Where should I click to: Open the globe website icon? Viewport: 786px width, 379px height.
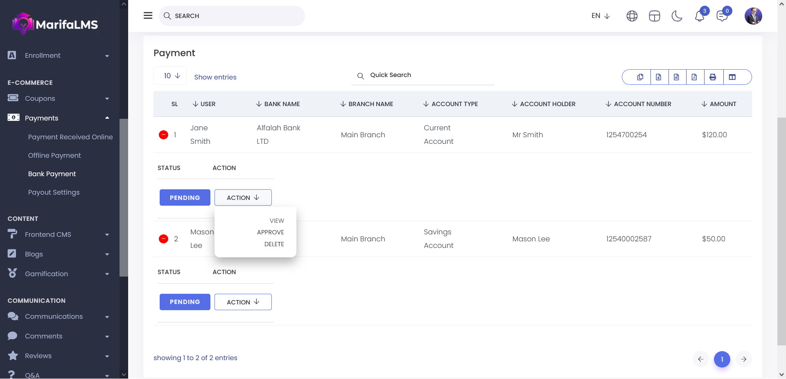click(632, 16)
